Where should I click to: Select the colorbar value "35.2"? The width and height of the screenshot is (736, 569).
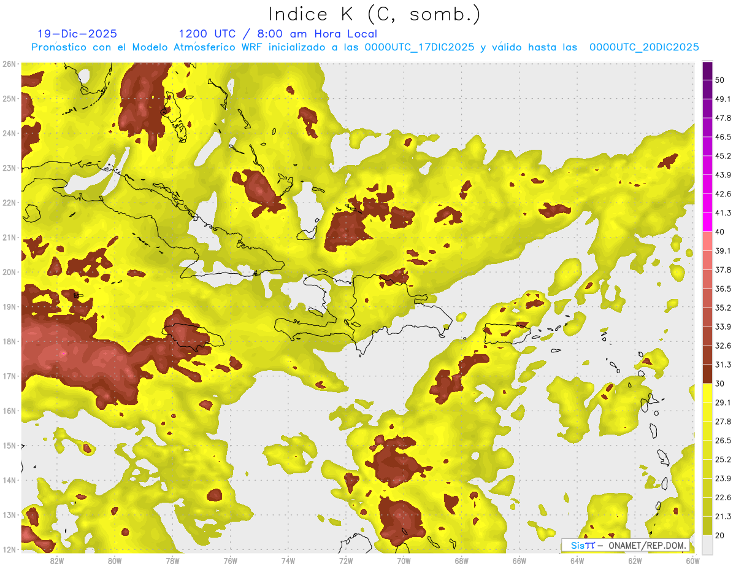(x=723, y=308)
